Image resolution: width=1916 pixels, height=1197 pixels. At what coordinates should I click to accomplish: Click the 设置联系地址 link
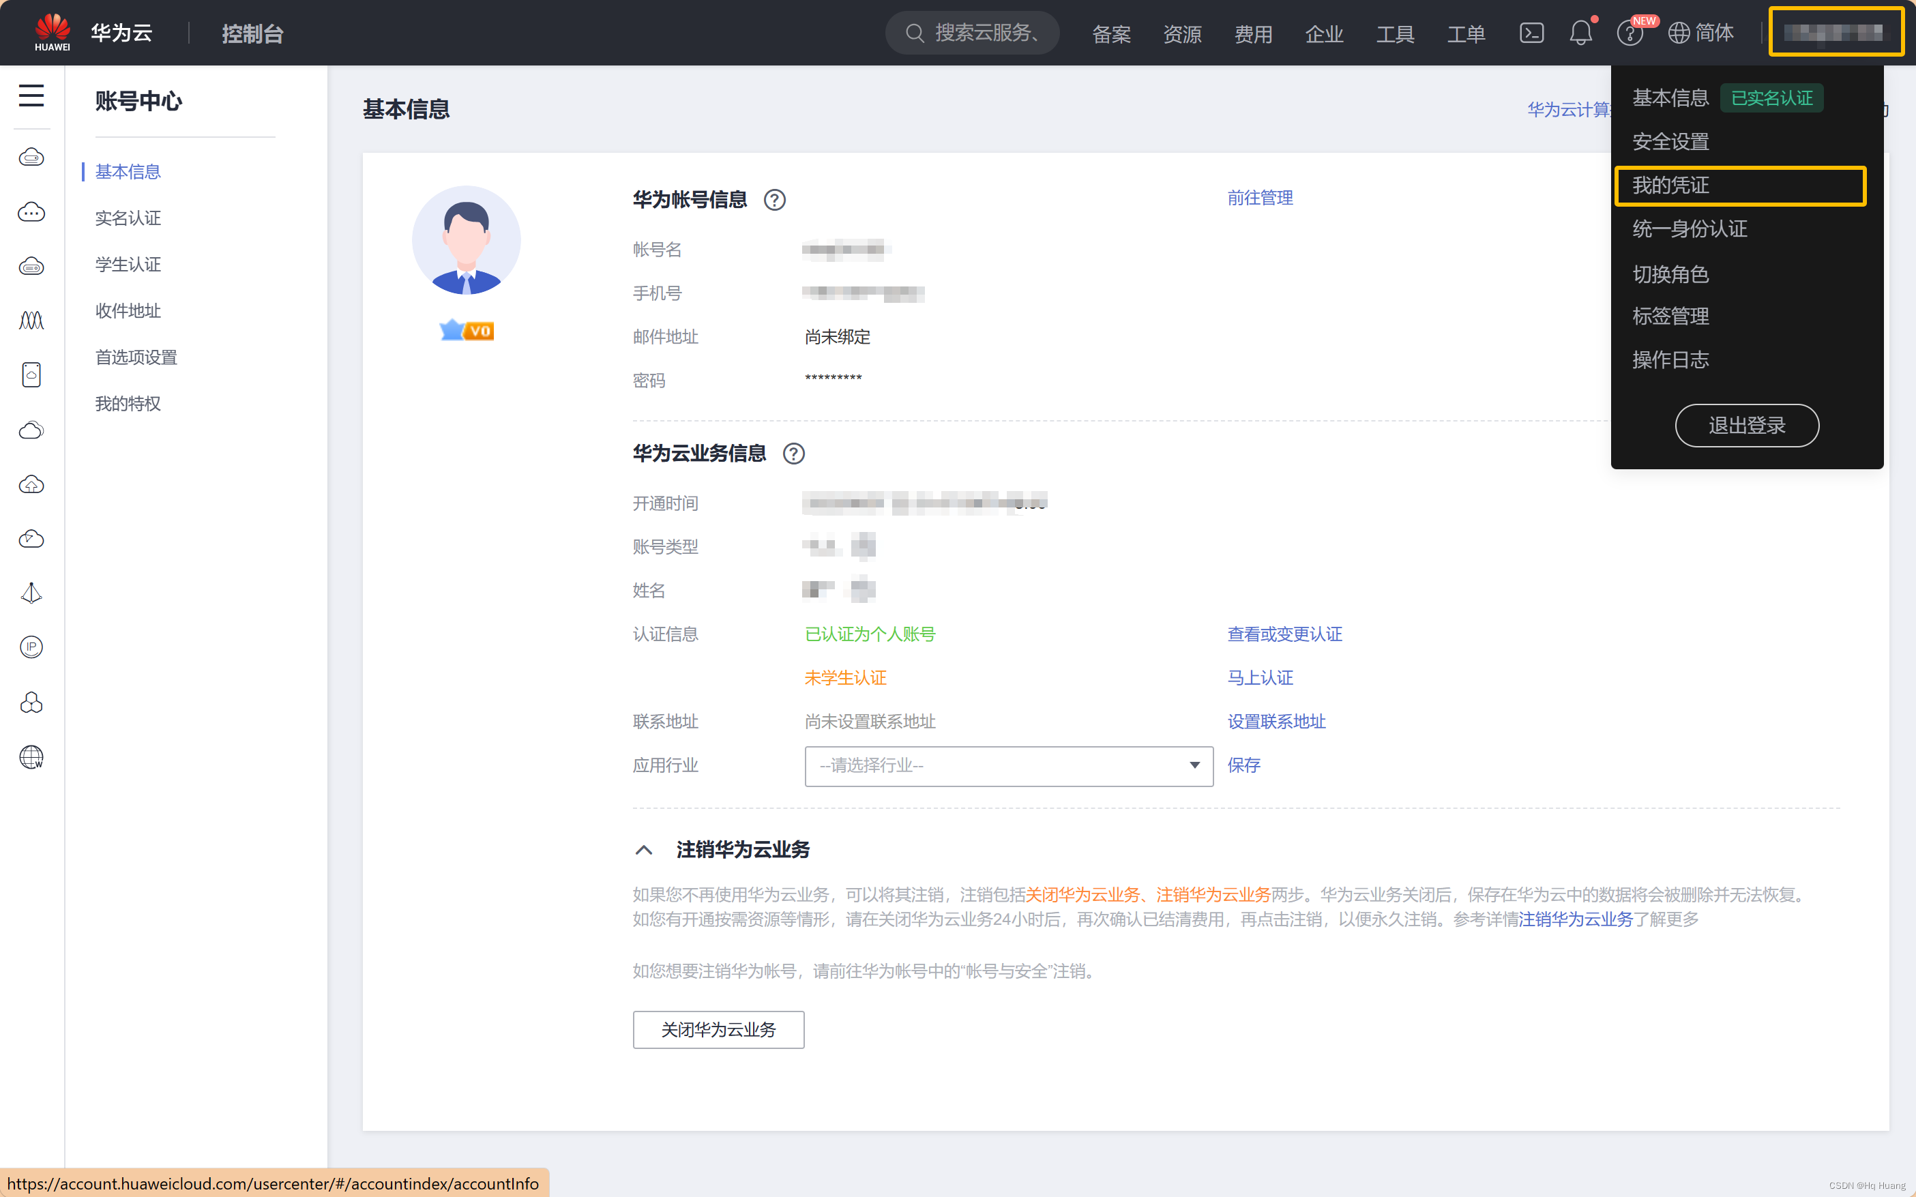point(1276,721)
